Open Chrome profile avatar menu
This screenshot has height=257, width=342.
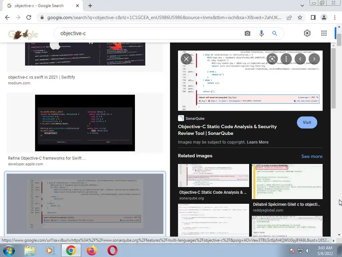[324, 17]
